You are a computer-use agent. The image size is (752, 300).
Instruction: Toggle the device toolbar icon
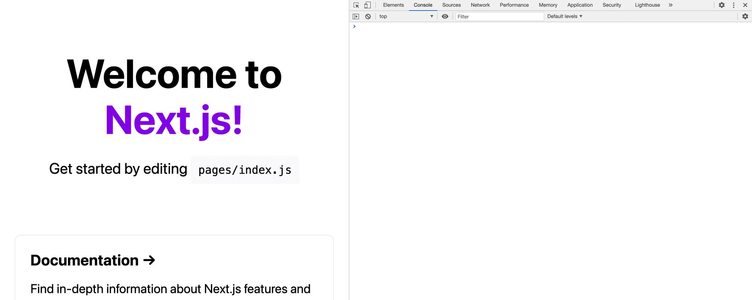coord(367,5)
